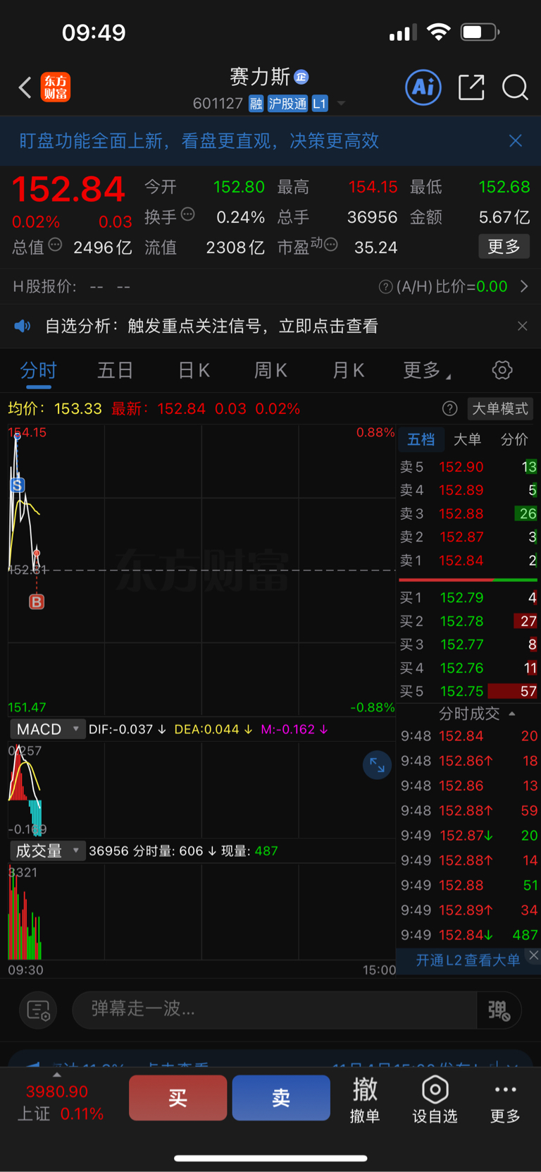Tap the 撤单 cancel order icon
Viewport: 541px width, 1172px height.
tap(365, 1099)
